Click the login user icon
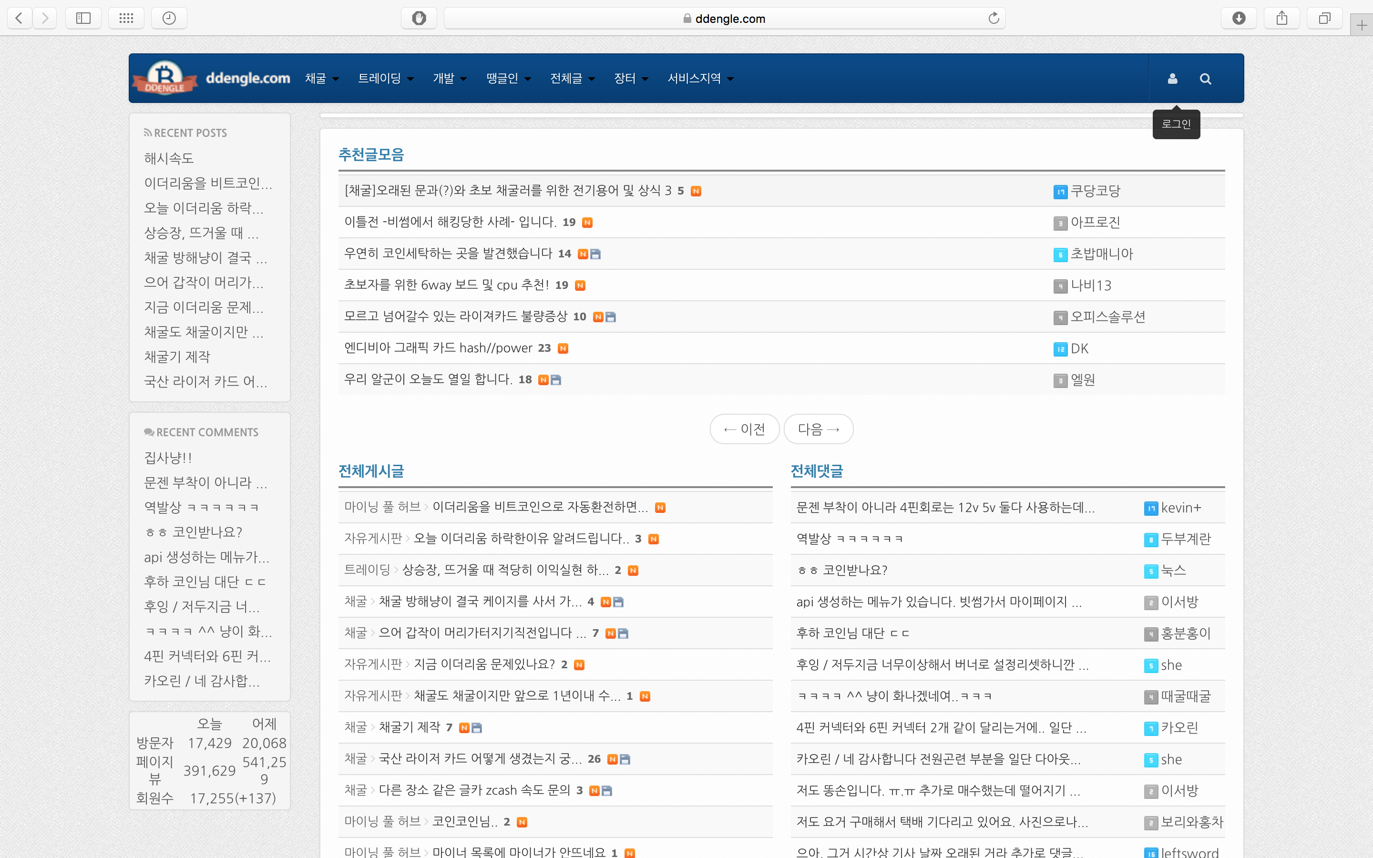This screenshot has width=1373, height=858. click(x=1172, y=78)
